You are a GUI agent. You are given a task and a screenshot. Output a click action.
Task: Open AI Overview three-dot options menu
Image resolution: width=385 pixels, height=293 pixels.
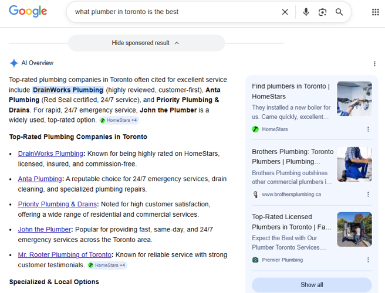(374, 63)
